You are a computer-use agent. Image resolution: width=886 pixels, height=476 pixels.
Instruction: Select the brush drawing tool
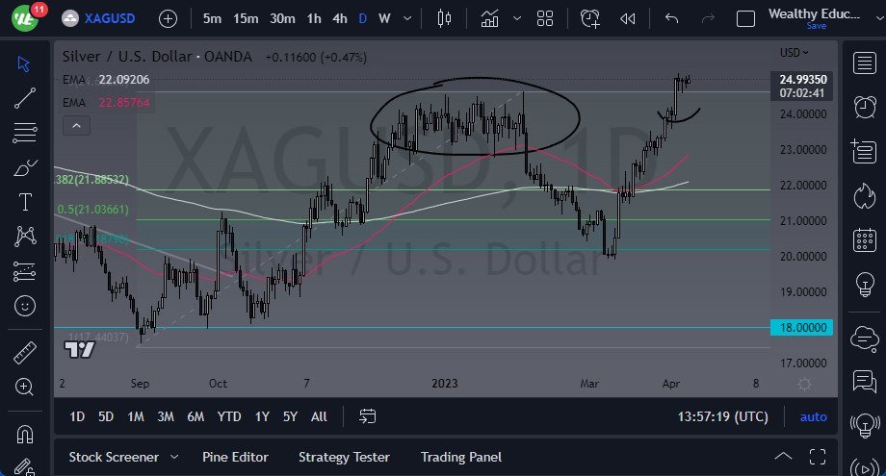tap(25, 167)
